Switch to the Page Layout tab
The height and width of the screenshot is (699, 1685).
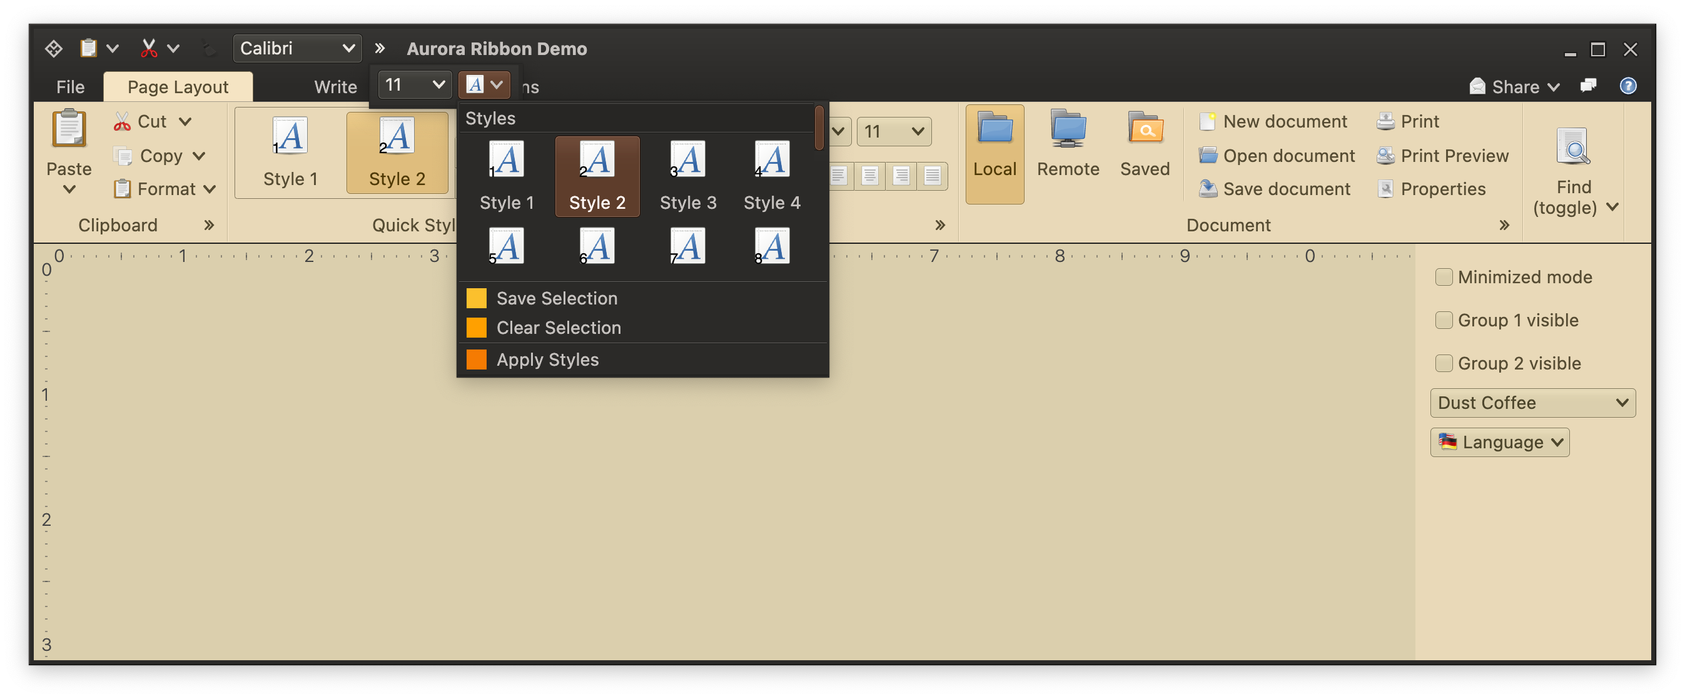point(178,87)
